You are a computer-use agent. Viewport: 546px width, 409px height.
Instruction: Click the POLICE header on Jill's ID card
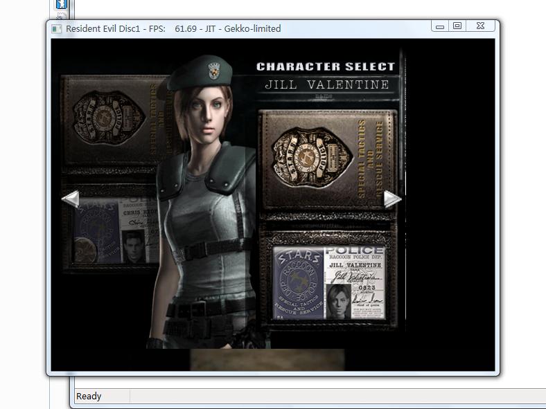click(354, 251)
